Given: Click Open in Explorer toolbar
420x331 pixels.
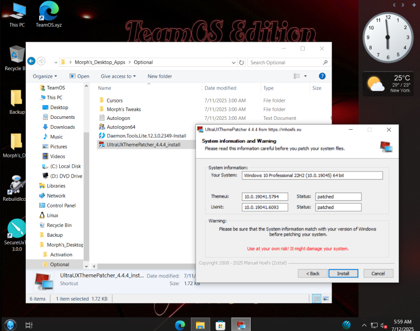Looking at the screenshot, I should point(79,76).
